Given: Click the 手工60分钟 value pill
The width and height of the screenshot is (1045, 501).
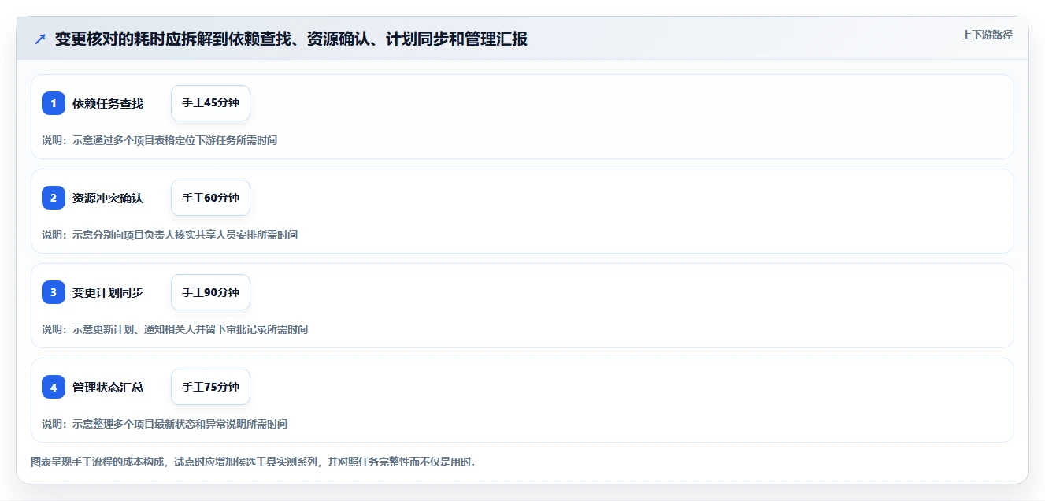Looking at the screenshot, I should click(210, 198).
